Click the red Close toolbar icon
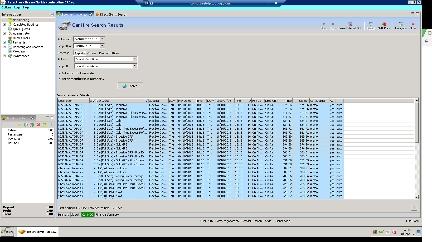The image size is (432, 242). coord(413,24)
